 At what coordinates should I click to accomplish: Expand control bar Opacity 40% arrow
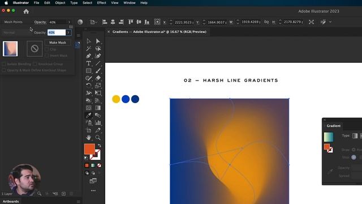click(x=69, y=22)
